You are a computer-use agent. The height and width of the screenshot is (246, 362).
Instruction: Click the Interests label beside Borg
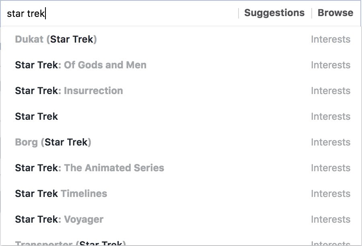pyautogui.click(x=330, y=142)
